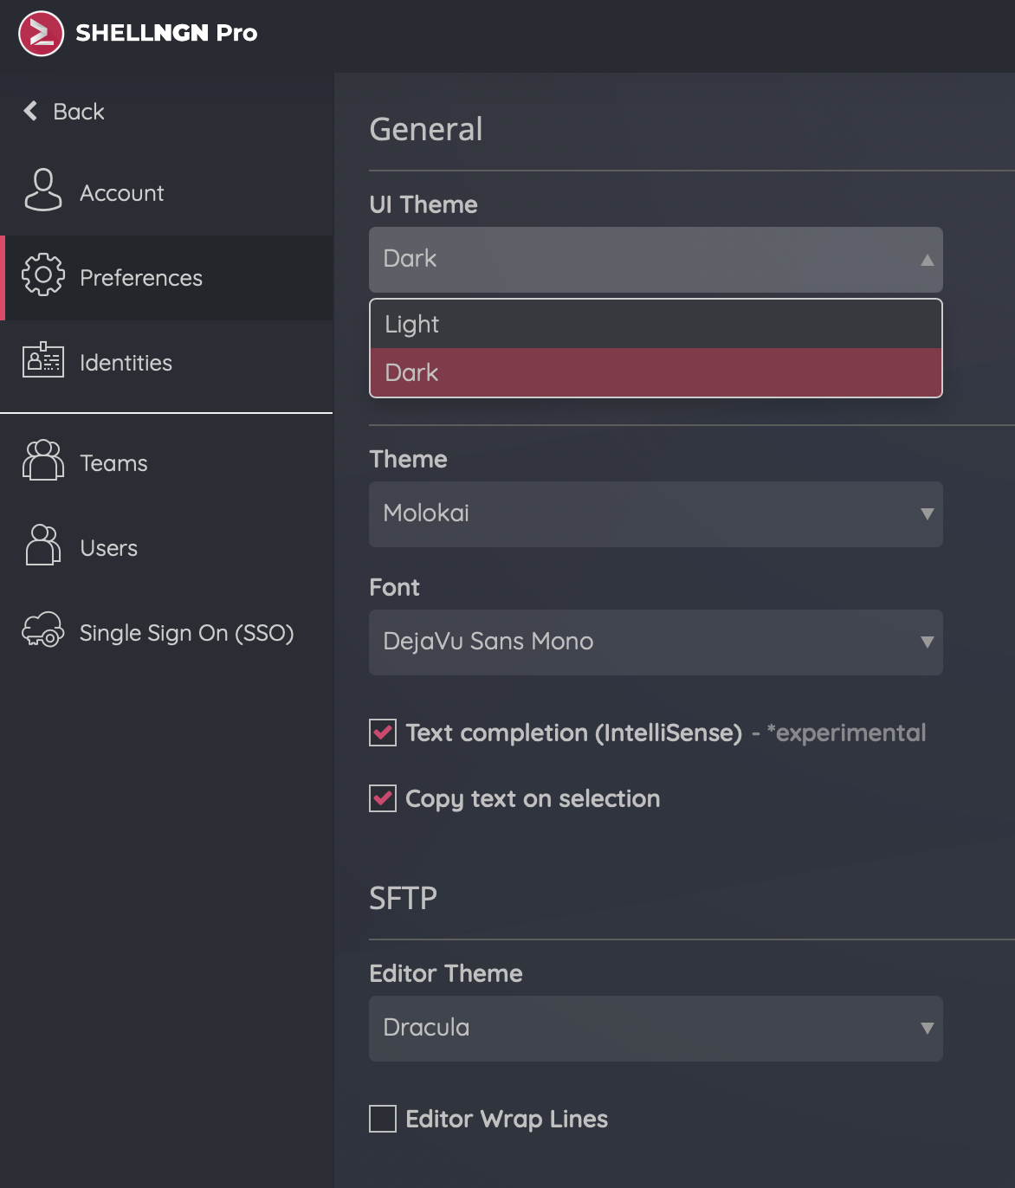
Task: Click the Single Sign On cloud icon
Action: point(43,630)
